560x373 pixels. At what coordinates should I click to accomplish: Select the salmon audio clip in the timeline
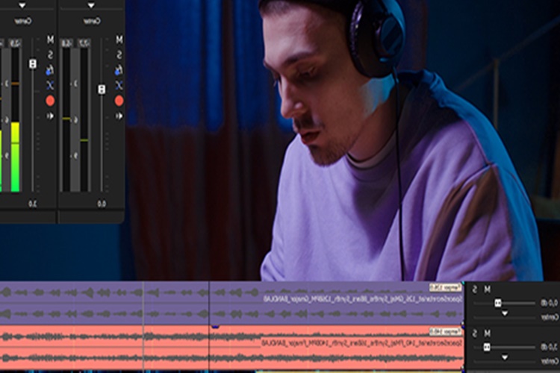tap(231, 347)
